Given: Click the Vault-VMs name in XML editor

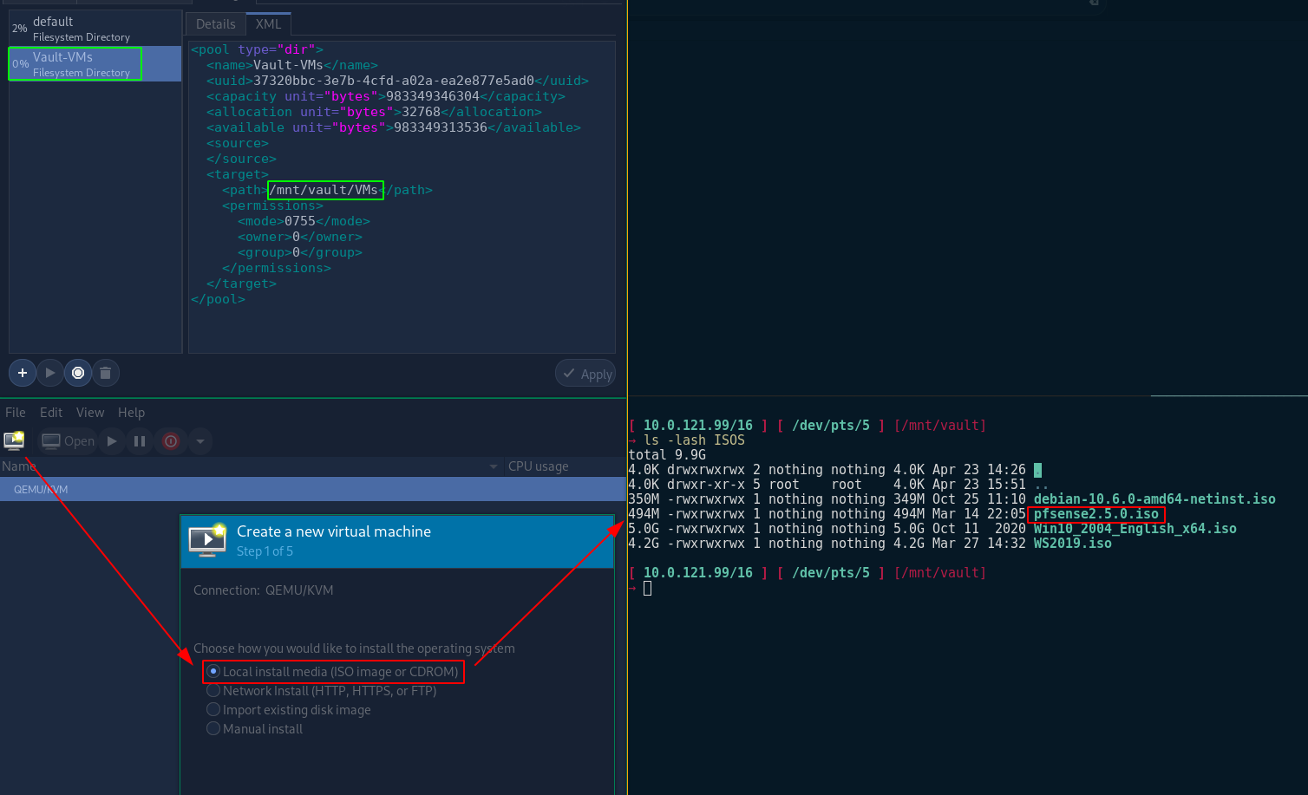Looking at the screenshot, I should click(x=288, y=65).
